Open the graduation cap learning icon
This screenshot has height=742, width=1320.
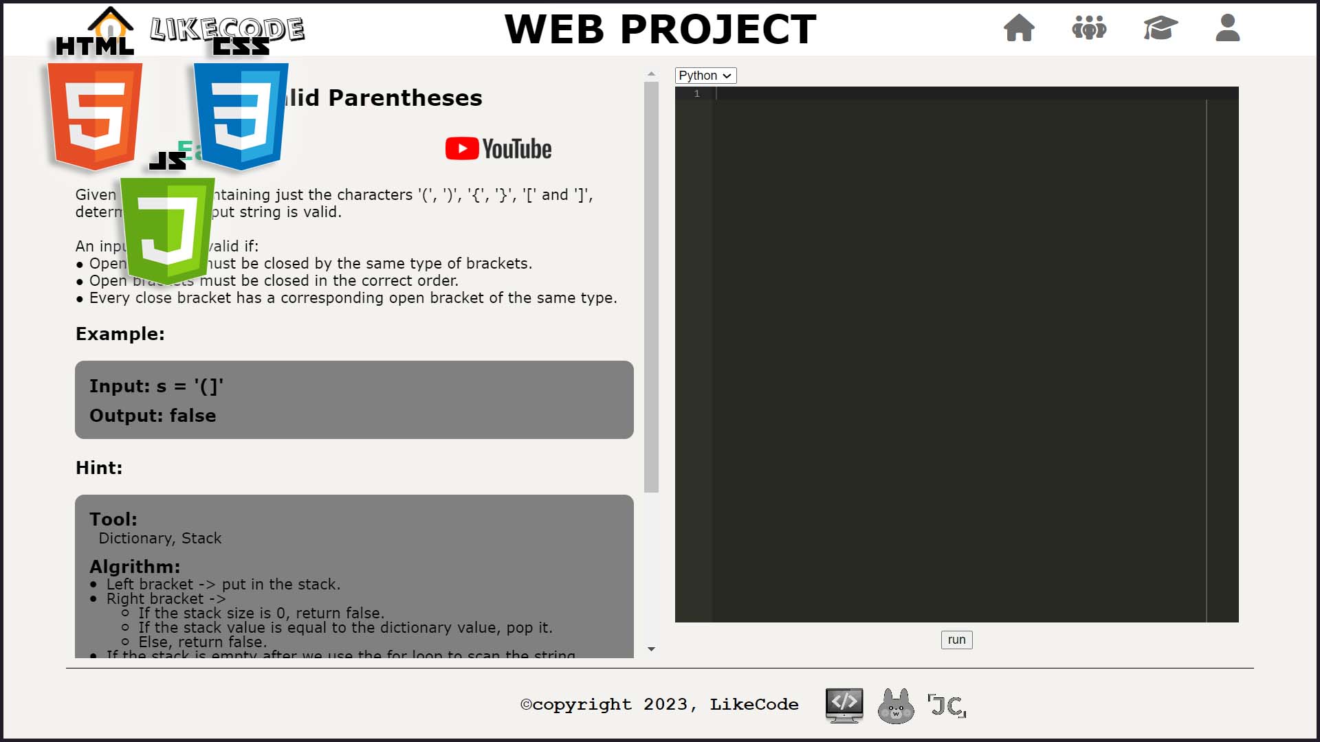(1160, 28)
